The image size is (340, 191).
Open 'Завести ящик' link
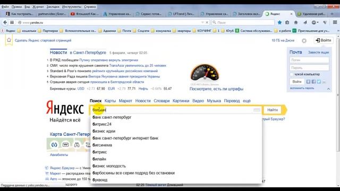(319, 53)
